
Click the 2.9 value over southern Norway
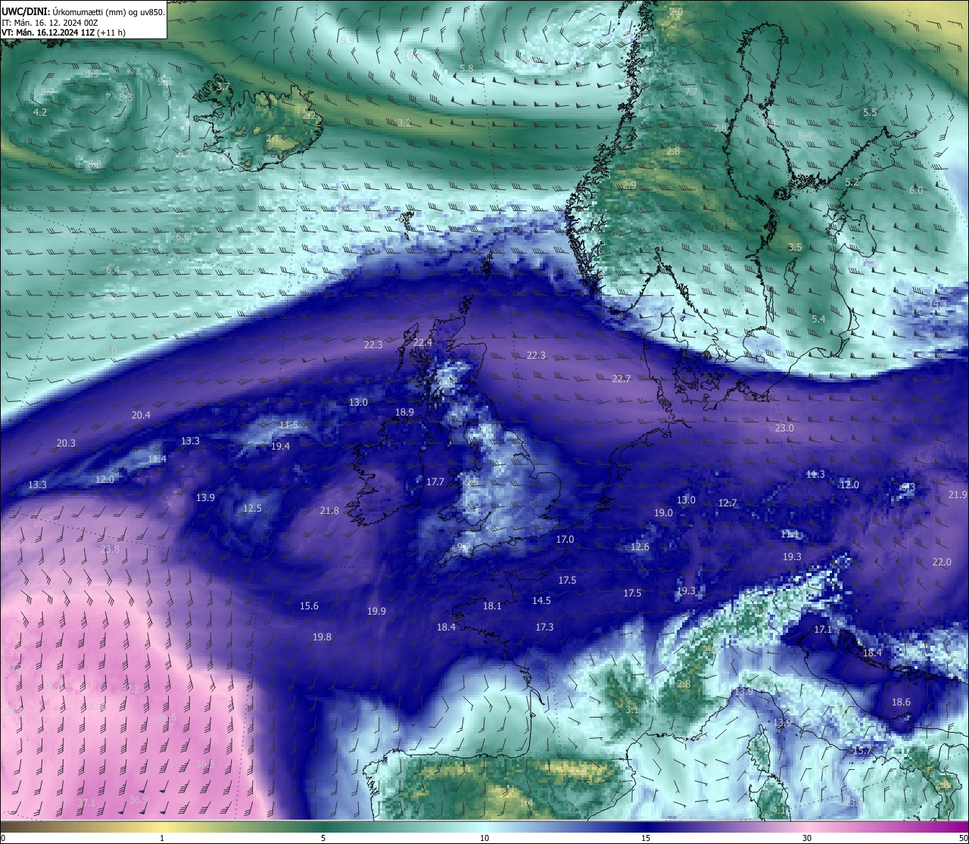(629, 185)
